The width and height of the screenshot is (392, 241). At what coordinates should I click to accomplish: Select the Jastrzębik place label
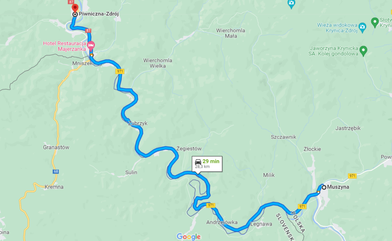coord(348,128)
